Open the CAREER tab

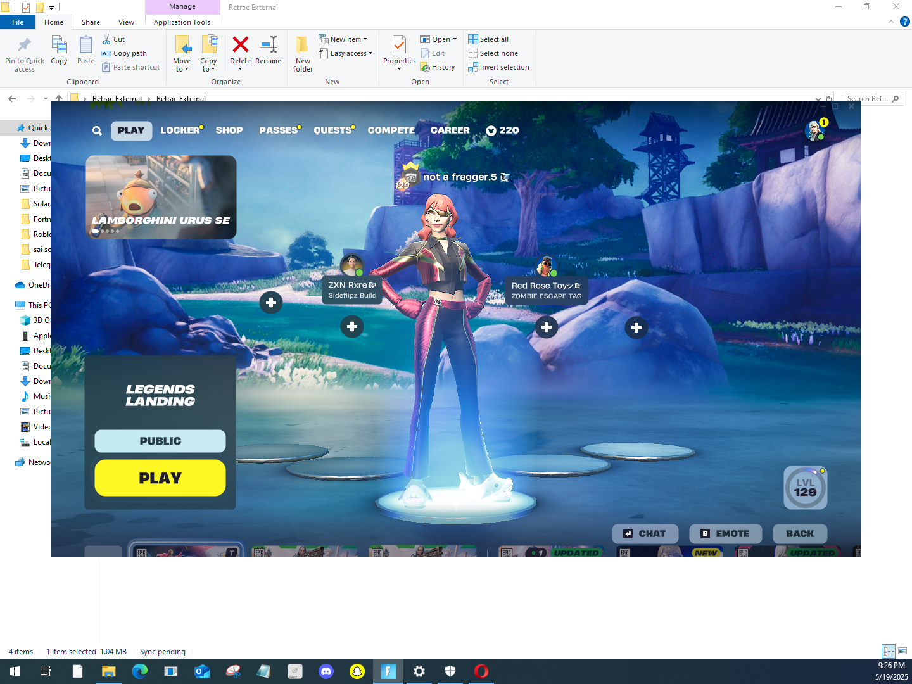click(450, 130)
